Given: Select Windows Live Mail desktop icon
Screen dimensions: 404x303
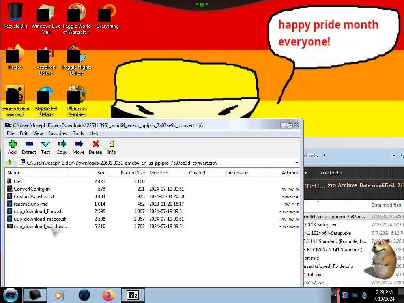Looking at the screenshot, I should click(x=46, y=19).
